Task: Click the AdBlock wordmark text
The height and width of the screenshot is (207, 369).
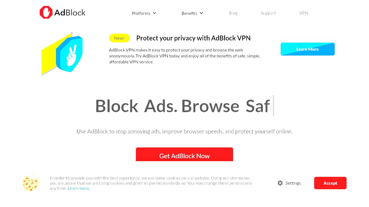Action: [70, 12]
